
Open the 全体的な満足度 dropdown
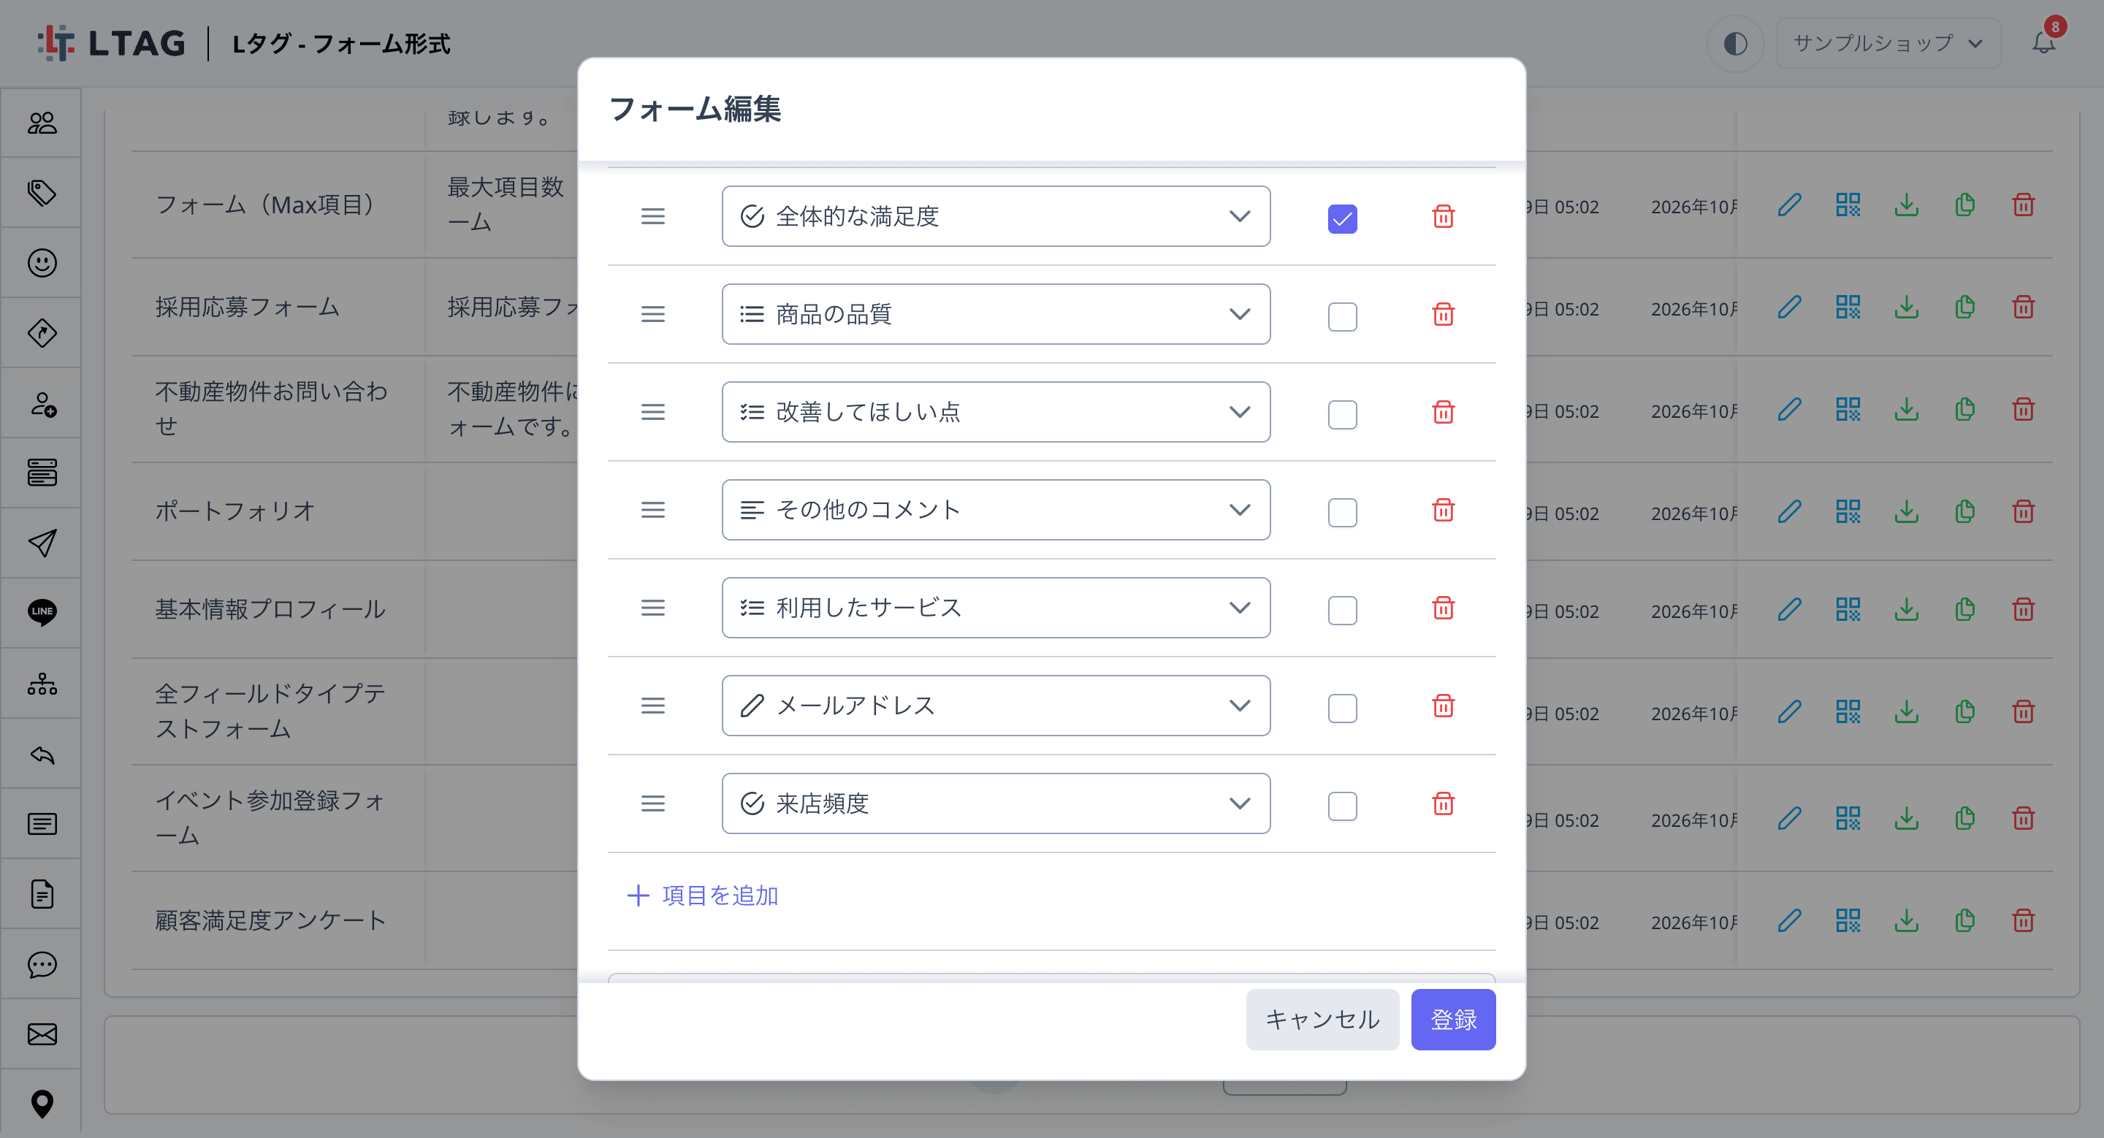tap(996, 216)
